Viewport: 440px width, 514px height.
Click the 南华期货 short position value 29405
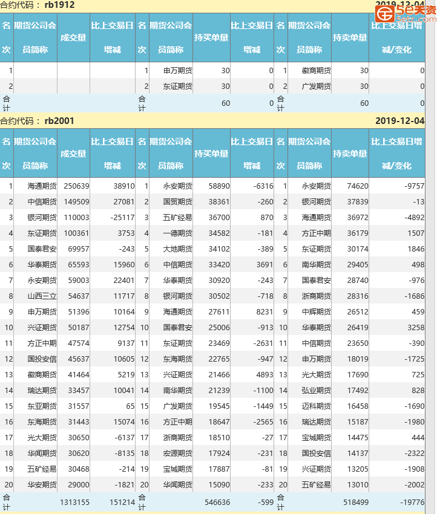tap(358, 265)
